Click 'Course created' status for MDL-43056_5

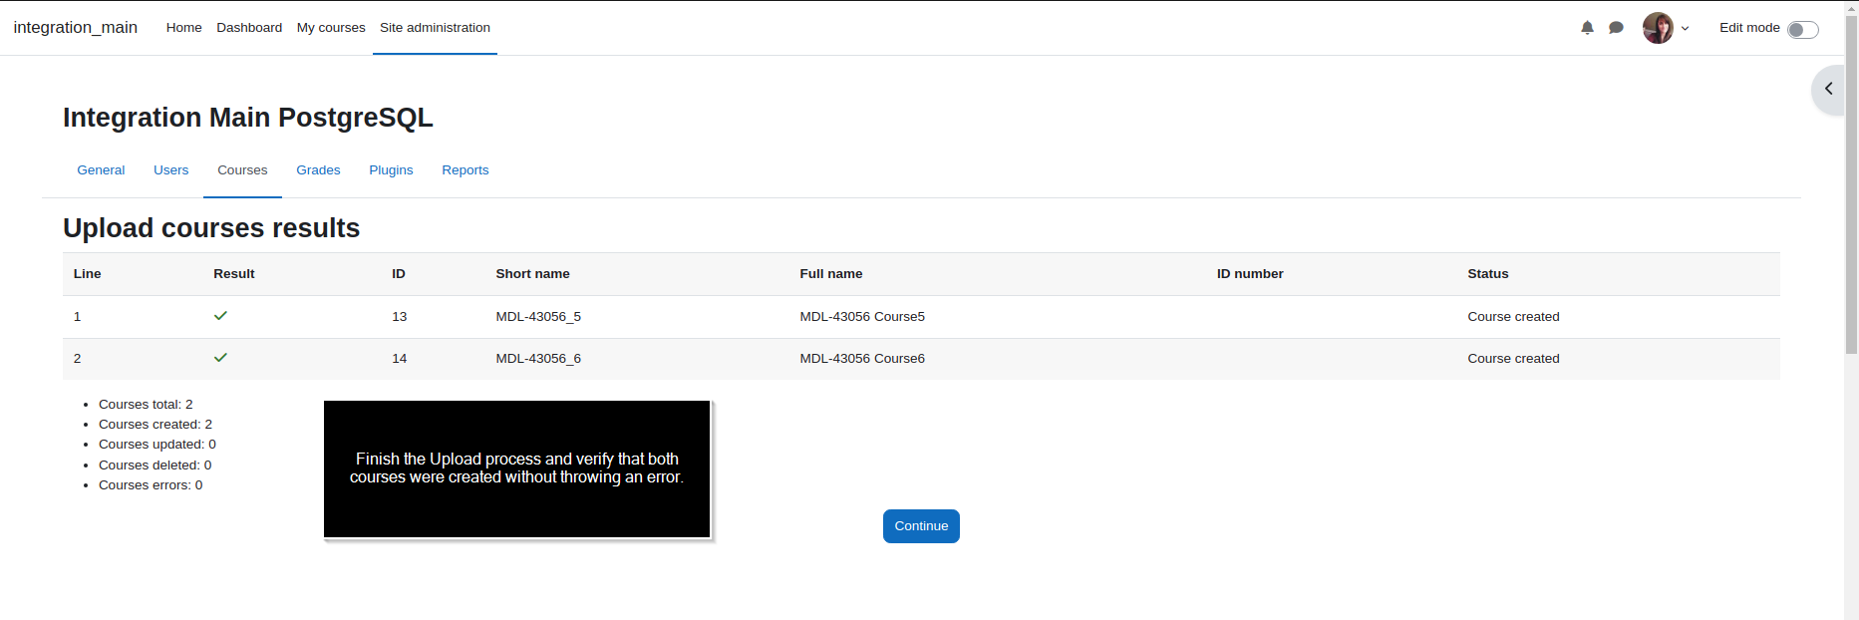(1513, 317)
